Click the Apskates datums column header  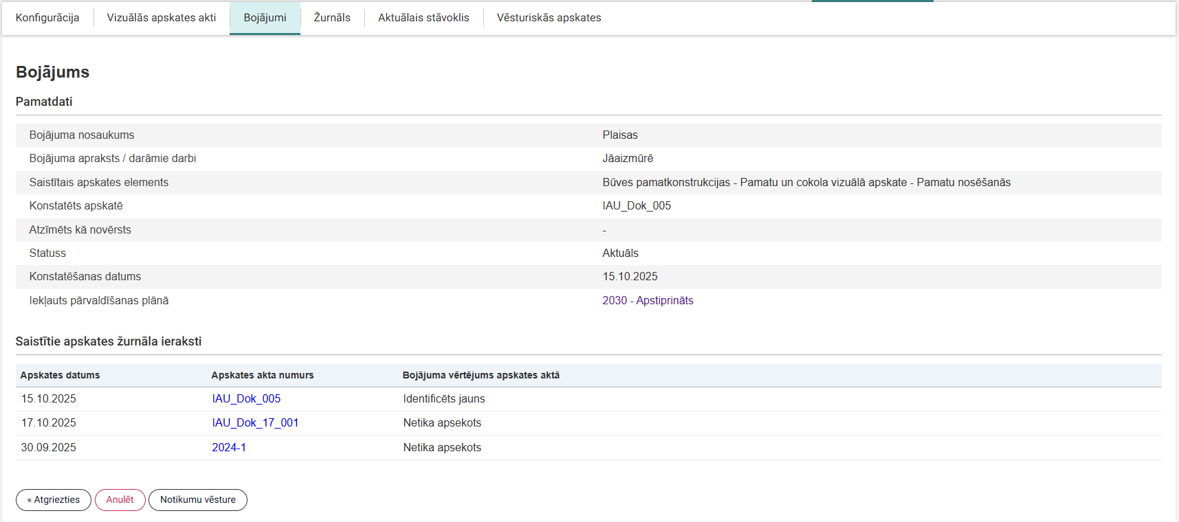point(60,376)
